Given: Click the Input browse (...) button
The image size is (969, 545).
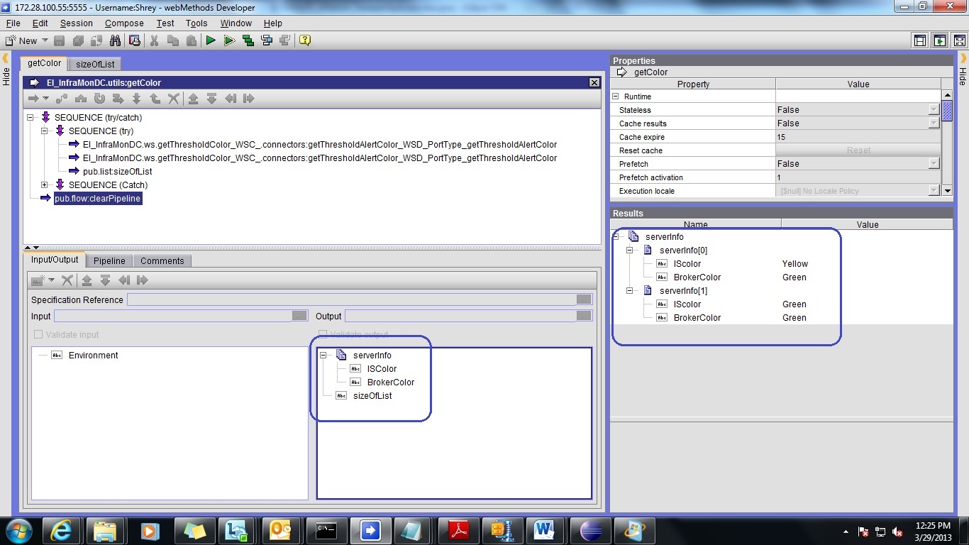Looking at the screenshot, I should 299,316.
